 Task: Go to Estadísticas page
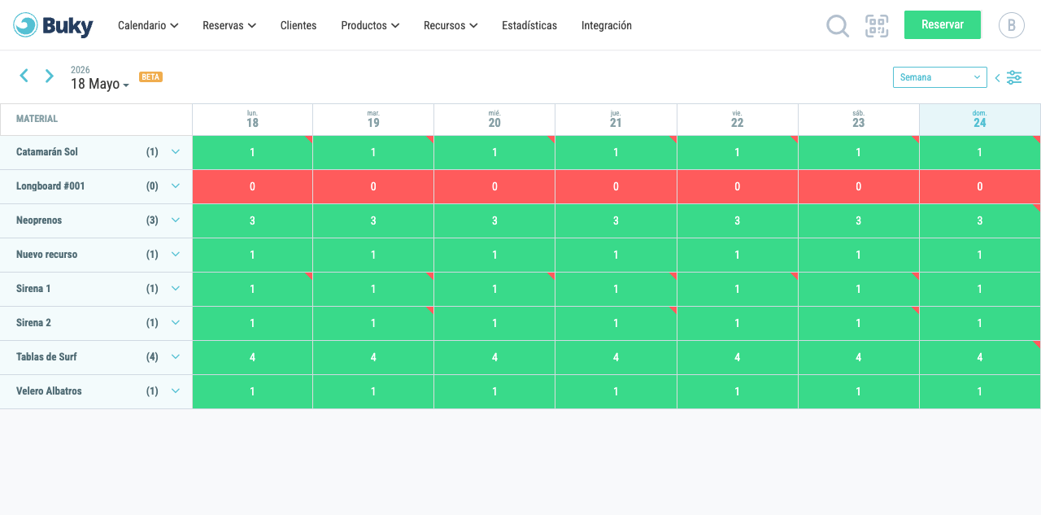point(529,25)
